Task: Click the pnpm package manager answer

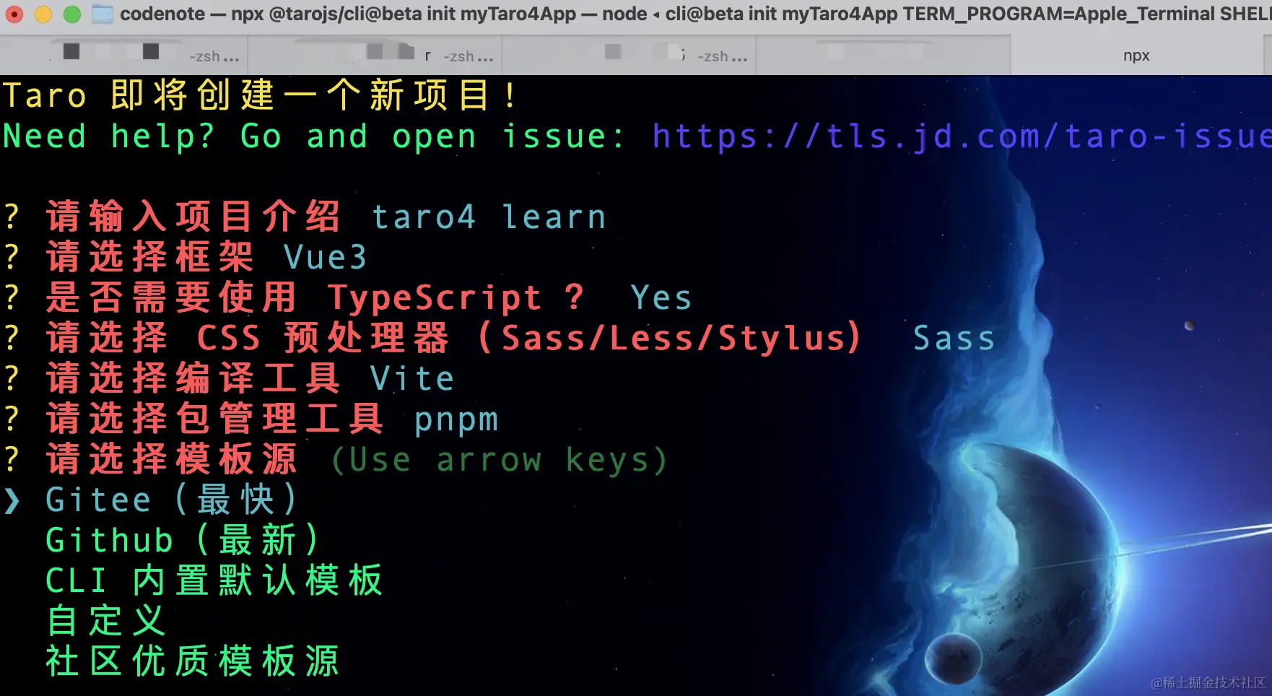Action: (456, 421)
